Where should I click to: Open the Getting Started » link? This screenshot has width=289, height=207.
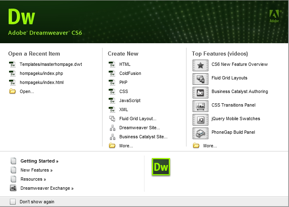(40, 161)
